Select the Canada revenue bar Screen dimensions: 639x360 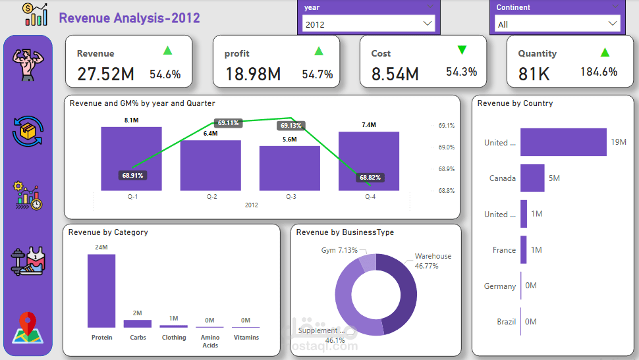coord(532,178)
